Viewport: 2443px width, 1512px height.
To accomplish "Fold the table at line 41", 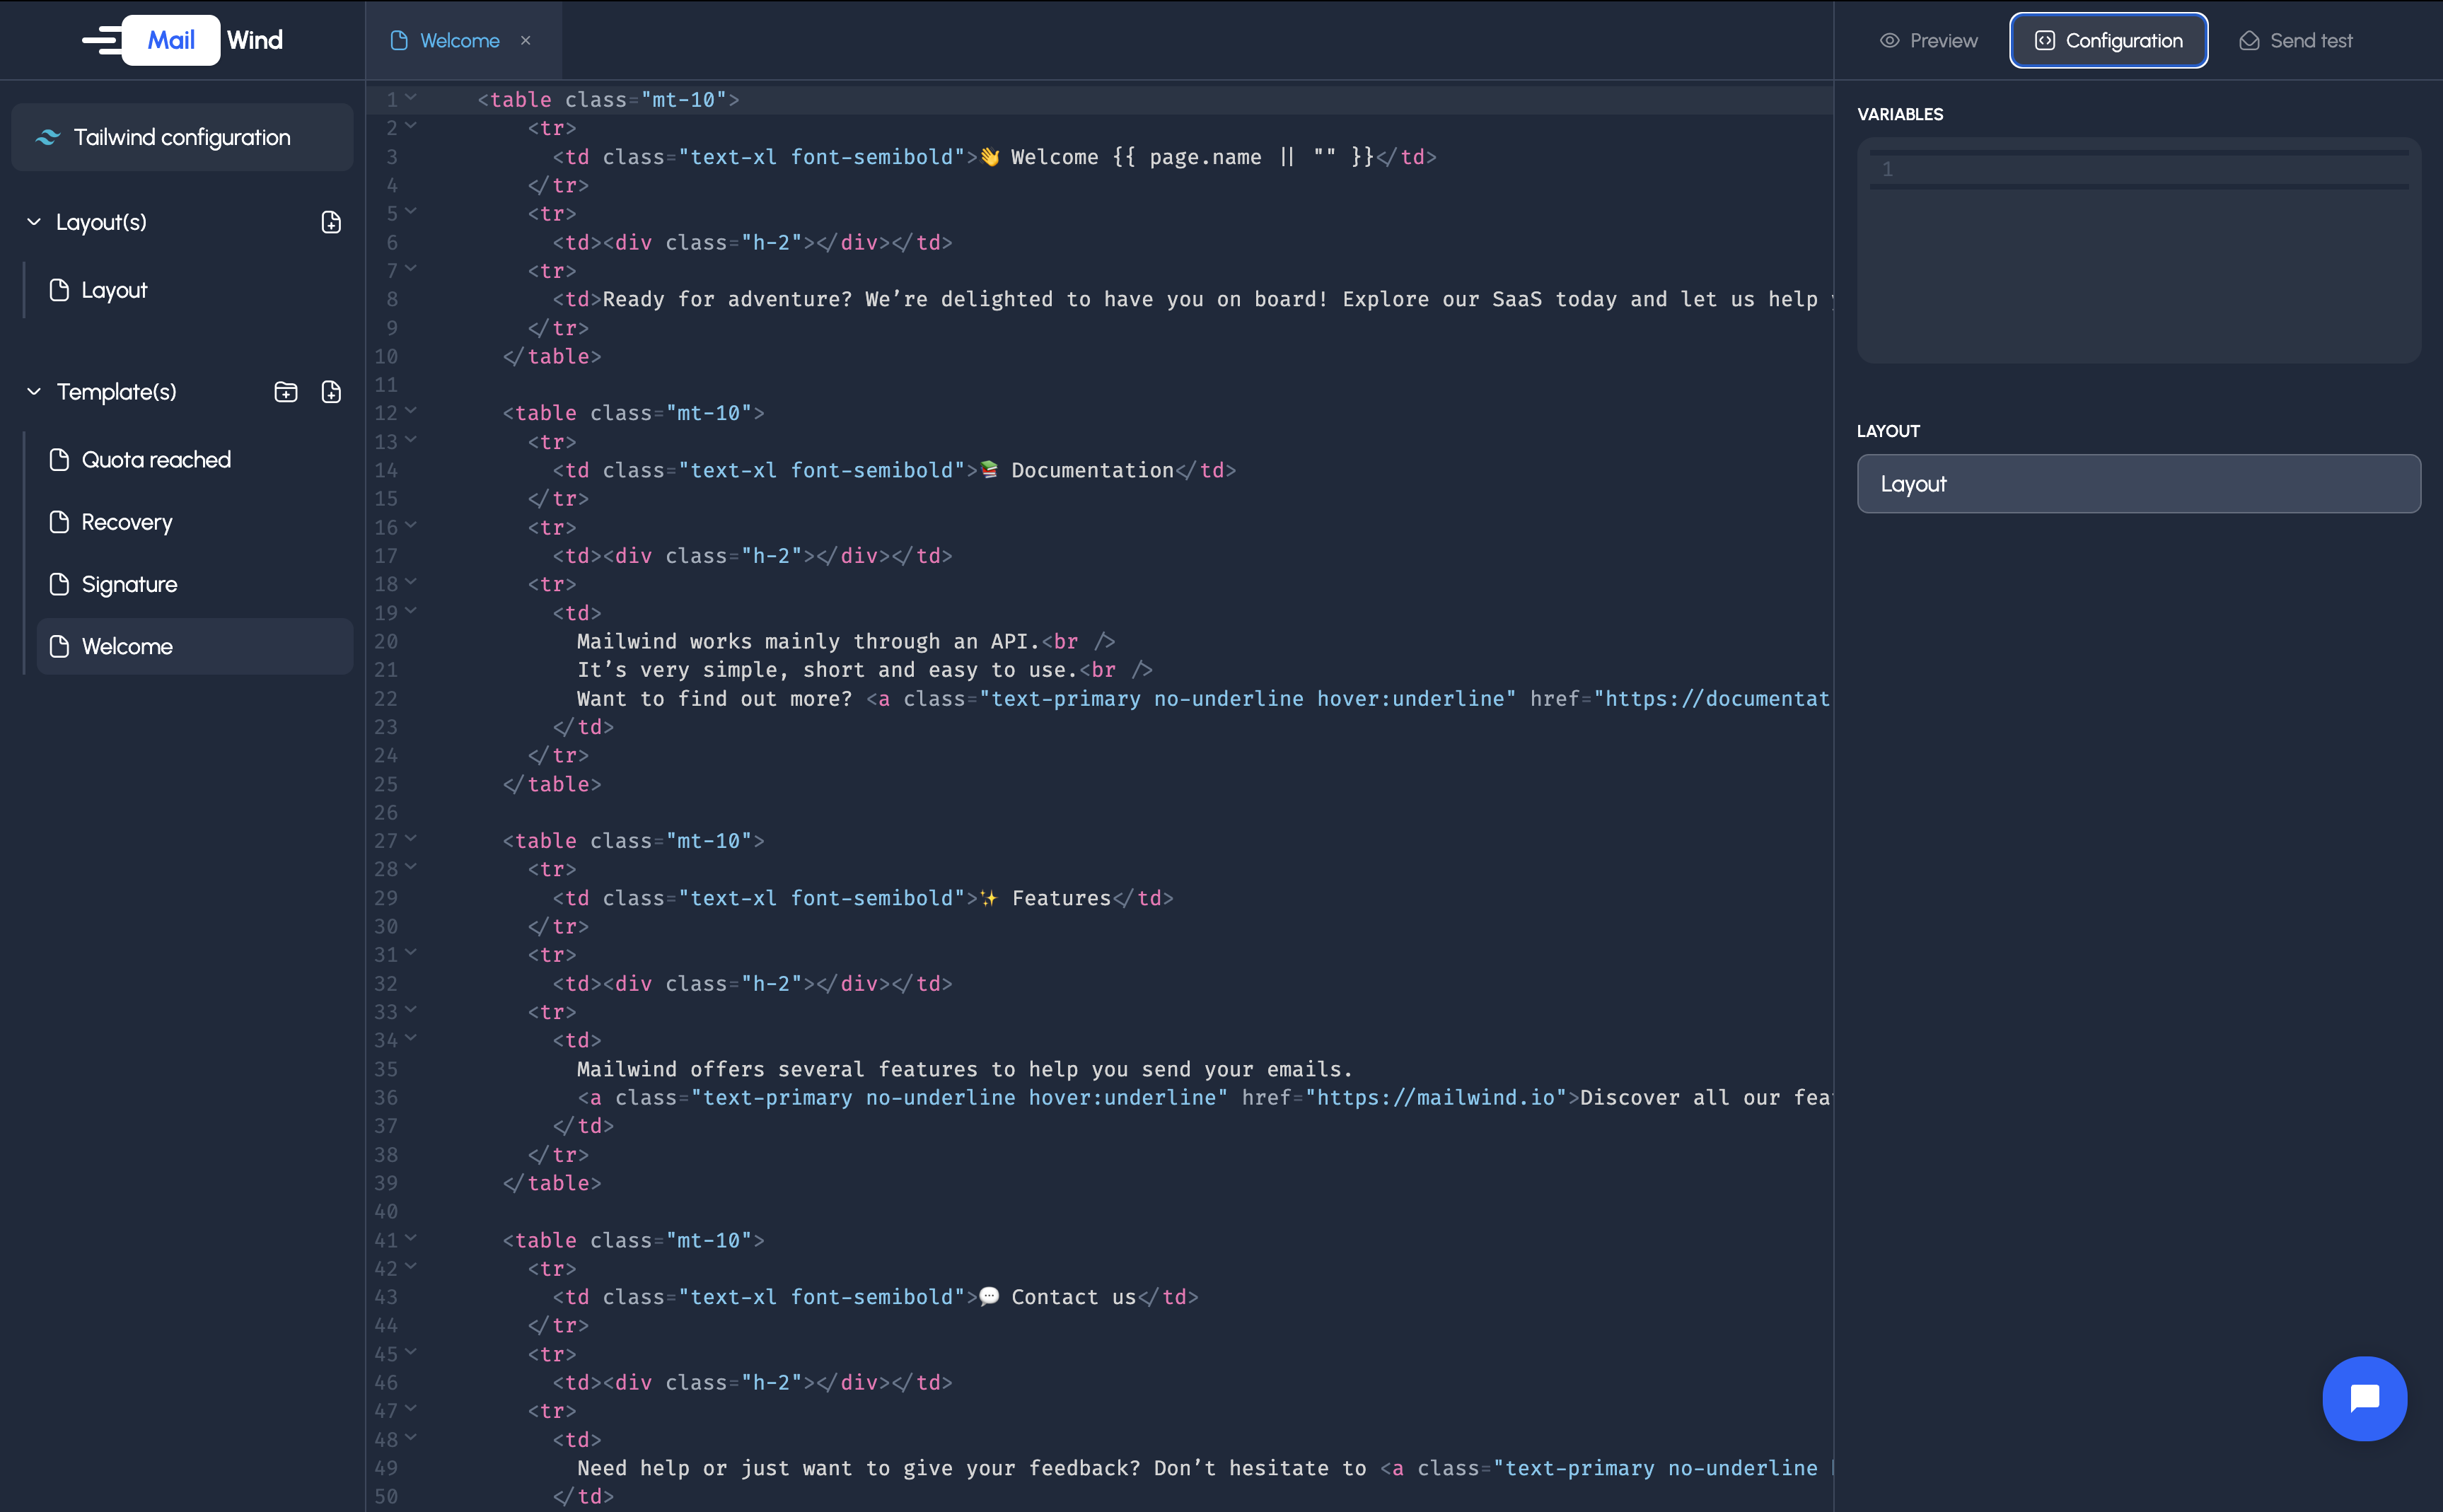I will point(410,1238).
